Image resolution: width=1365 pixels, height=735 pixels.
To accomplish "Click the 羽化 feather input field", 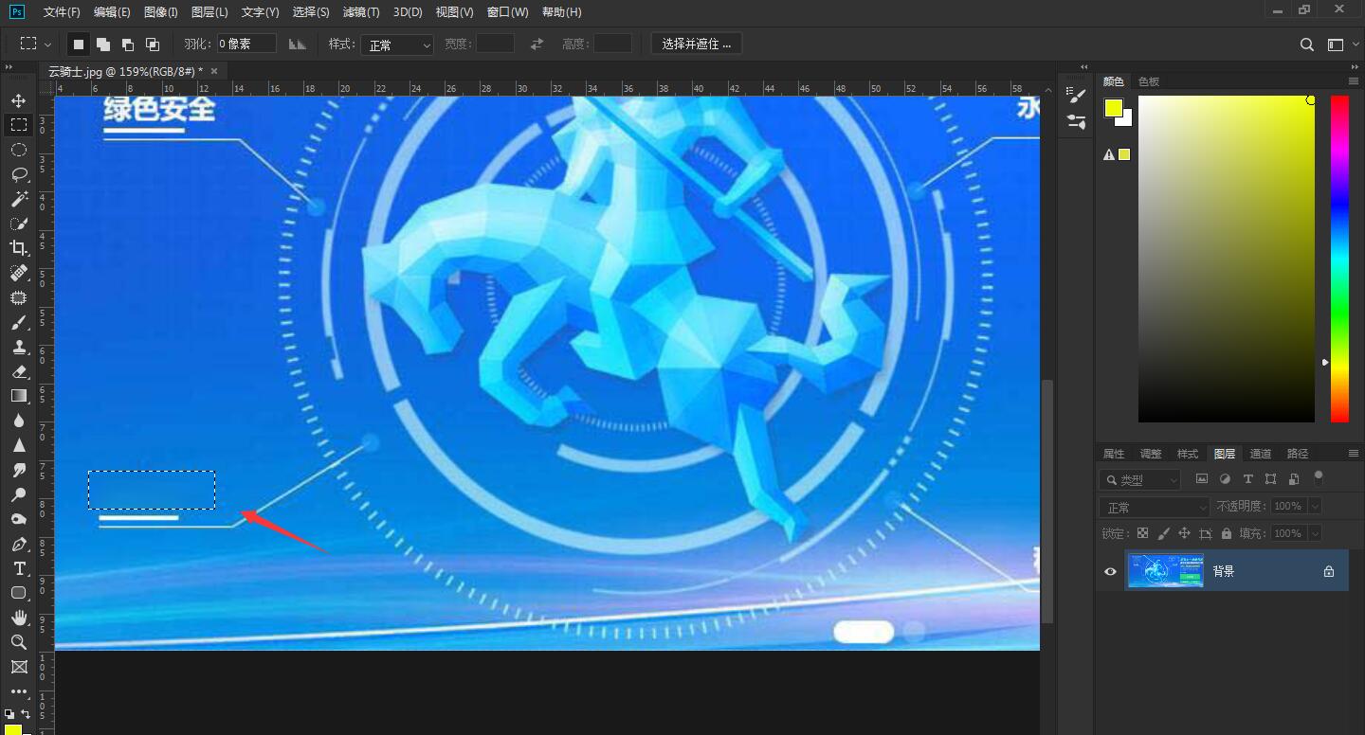I will tap(246, 45).
